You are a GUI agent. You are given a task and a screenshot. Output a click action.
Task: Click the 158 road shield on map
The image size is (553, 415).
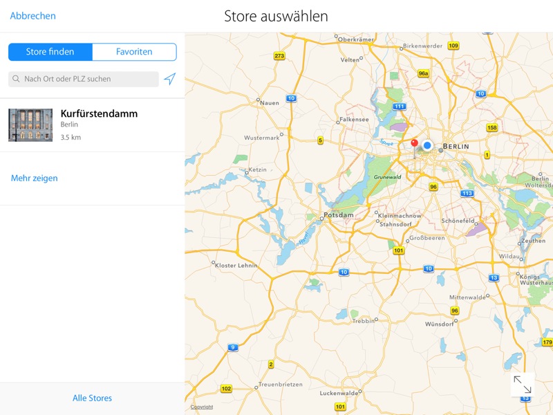492,128
